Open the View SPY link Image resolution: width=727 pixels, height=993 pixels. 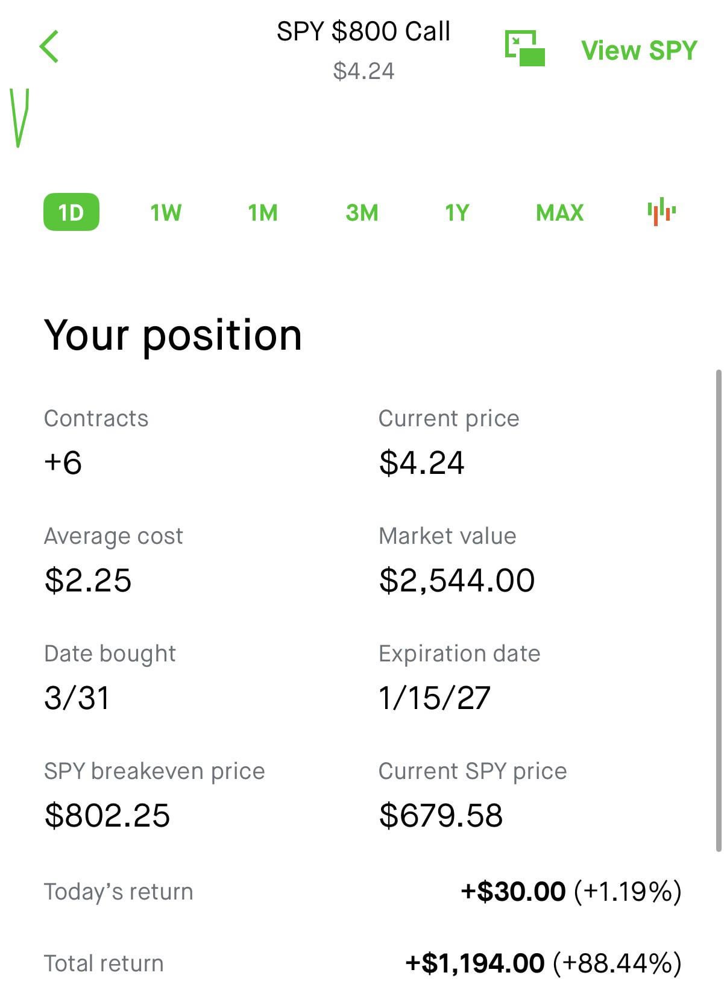(x=638, y=50)
